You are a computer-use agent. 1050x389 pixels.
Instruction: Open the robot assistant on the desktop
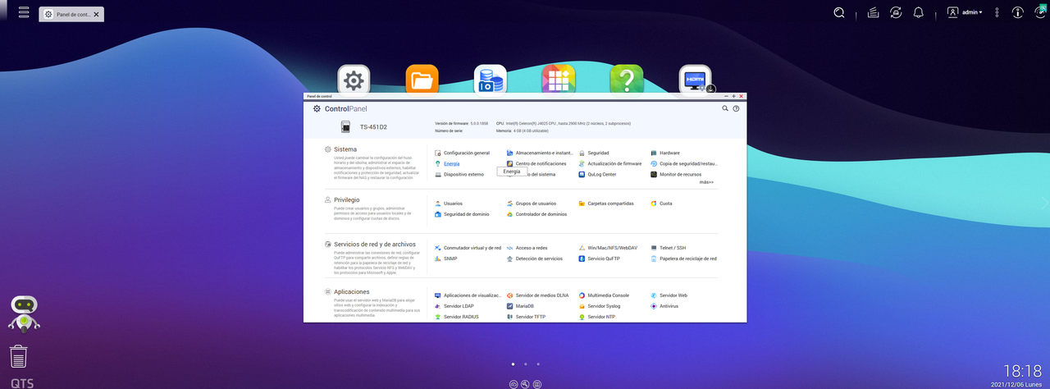click(x=24, y=313)
